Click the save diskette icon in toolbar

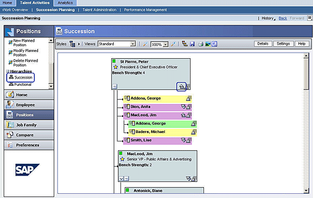pos(192,44)
